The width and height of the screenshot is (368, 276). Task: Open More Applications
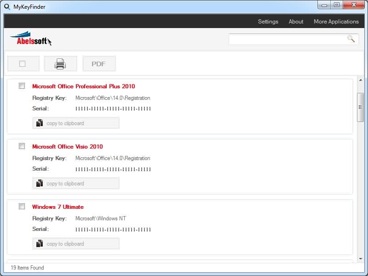(x=336, y=22)
